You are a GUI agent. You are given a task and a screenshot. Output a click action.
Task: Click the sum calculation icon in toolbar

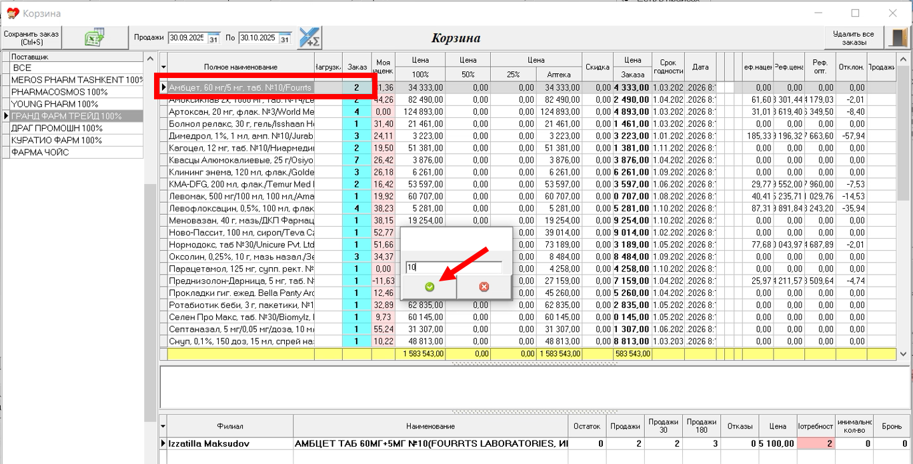[x=309, y=38]
